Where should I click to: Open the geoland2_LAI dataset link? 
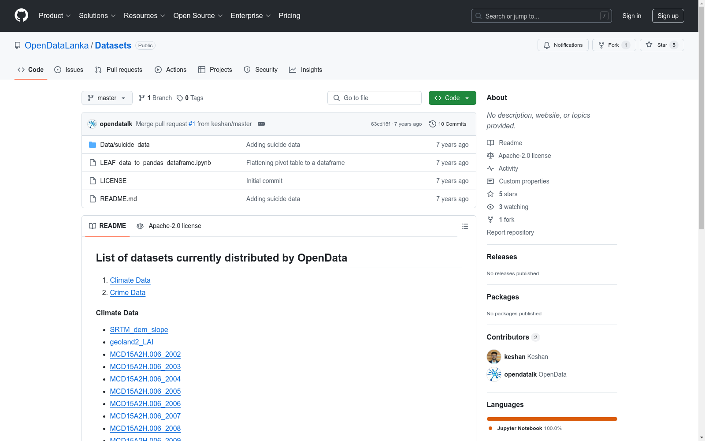point(132,342)
